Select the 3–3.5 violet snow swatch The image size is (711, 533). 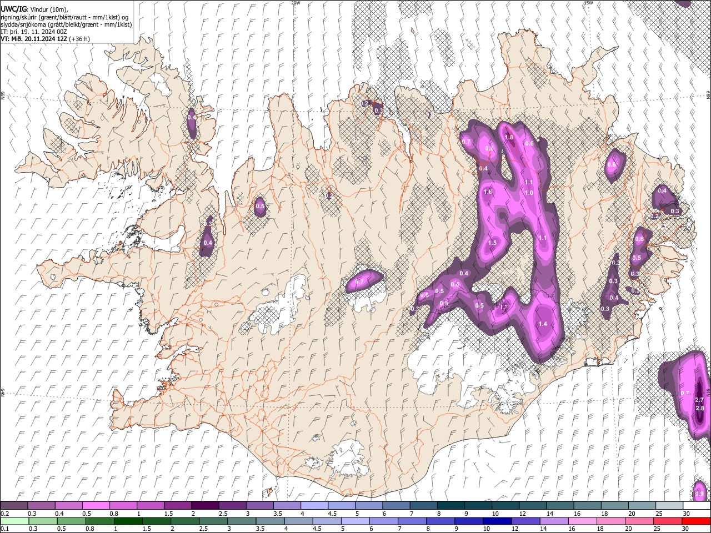pyautogui.click(x=260, y=506)
